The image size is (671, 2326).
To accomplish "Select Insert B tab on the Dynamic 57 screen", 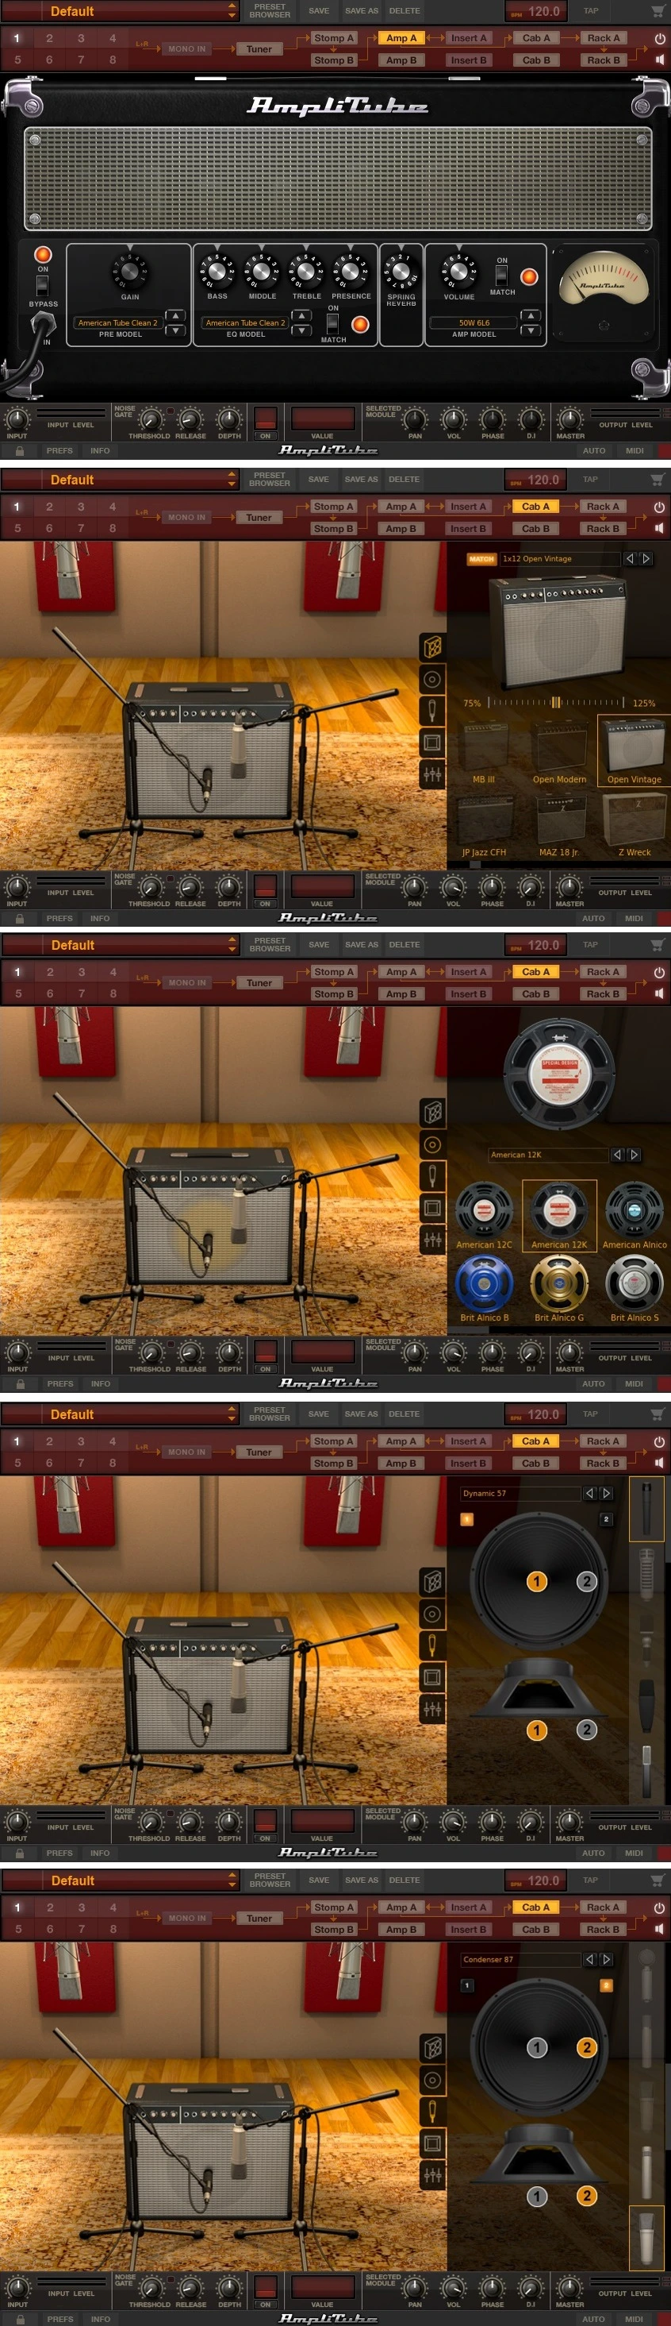I will coord(468,1463).
